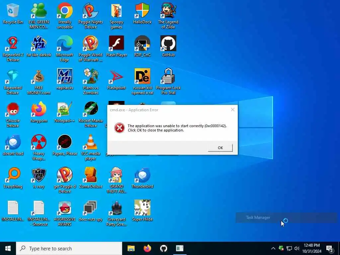Open the Windows Start menu
The width and height of the screenshot is (340, 255).
[x=8, y=248]
